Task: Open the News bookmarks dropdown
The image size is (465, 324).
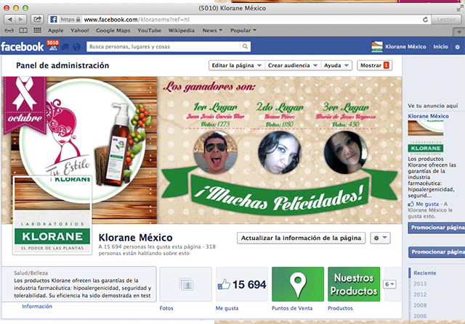Action: (212, 30)
